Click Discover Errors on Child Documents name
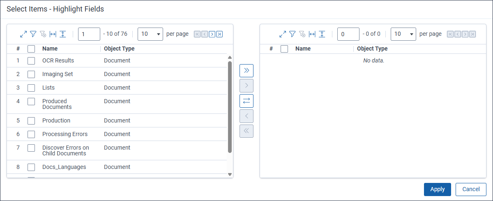Screen dimensions: 493x201 [x=66, y=150]
